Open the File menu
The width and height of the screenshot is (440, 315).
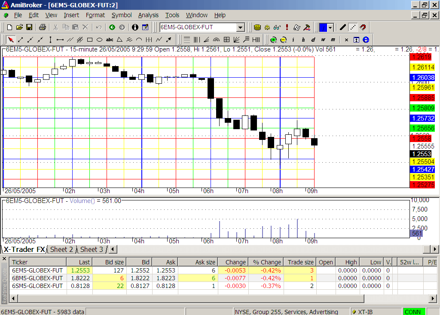click(x=18, y=15)
